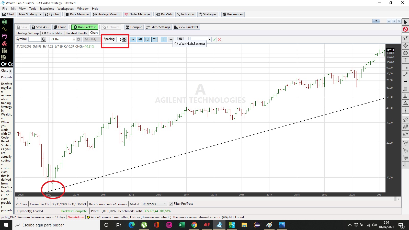Switch to the Backtest Results tab
The image size is (409, 230).
point(76,33)
